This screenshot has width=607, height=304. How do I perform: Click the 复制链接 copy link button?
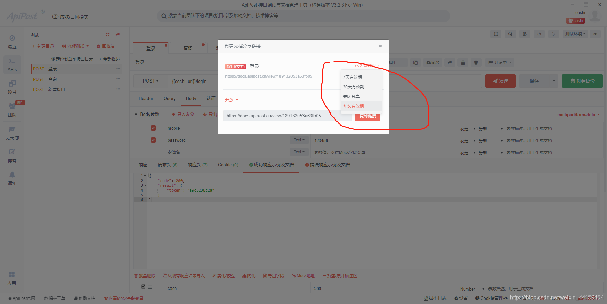[x=368, y=116]
